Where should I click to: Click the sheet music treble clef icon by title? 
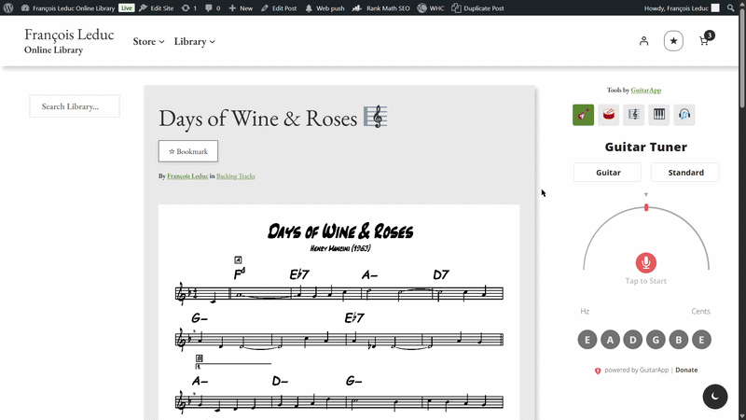pyautogui.click(x=376, y=117)
